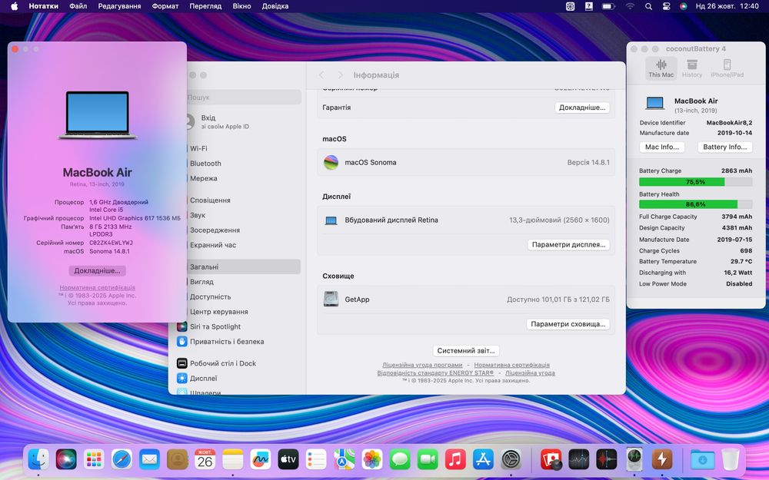This screenshot has height=480, width=769.
Task: Click Нормативна сертифікація link in About window
Action: (x=97, y=287)
